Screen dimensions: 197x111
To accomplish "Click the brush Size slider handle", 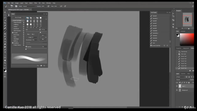I will tap(40, 32).
